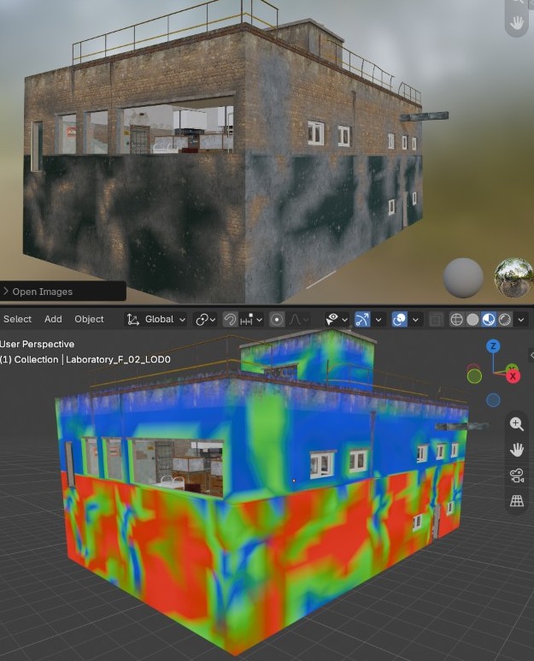Open the Select menu in viewport header
534x661 pixels.
[17, 319]
